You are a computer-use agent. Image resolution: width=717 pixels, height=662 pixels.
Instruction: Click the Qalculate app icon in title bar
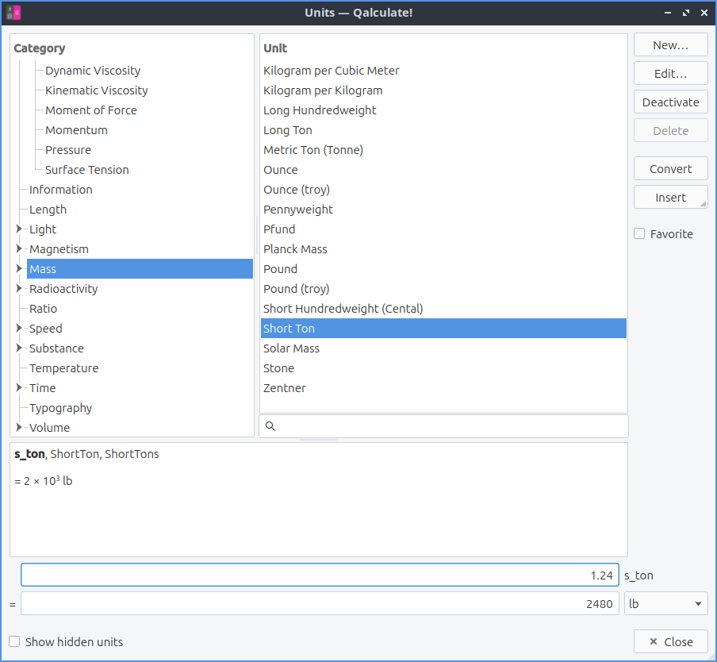pyautogui.click(x=13, y=13)
